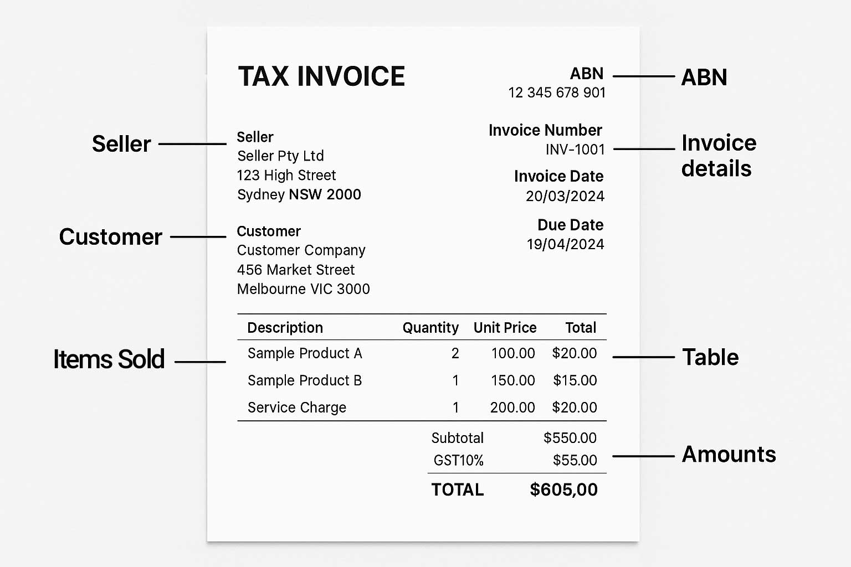Click the GST amount $55.00
The image size is (851, 567).
(575, 460)
